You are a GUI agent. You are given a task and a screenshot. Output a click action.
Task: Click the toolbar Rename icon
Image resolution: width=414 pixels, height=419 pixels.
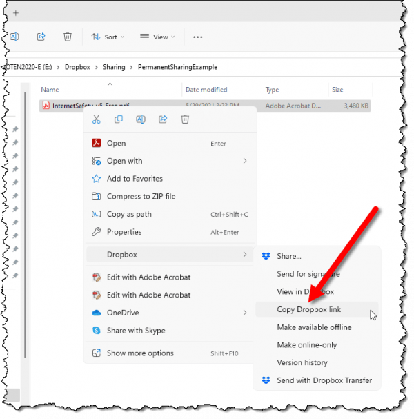click(14, 37)
